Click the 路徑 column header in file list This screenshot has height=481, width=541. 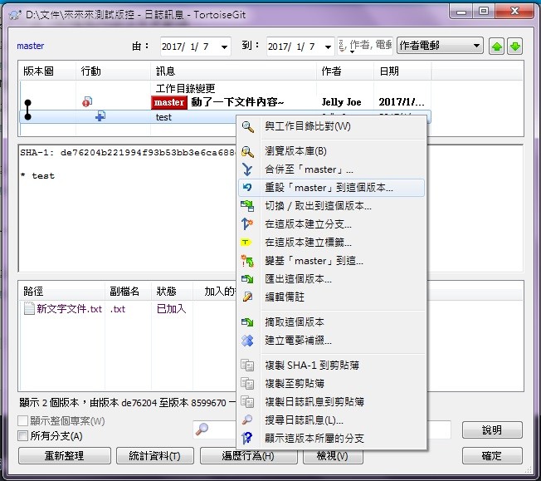pos(61,291)
